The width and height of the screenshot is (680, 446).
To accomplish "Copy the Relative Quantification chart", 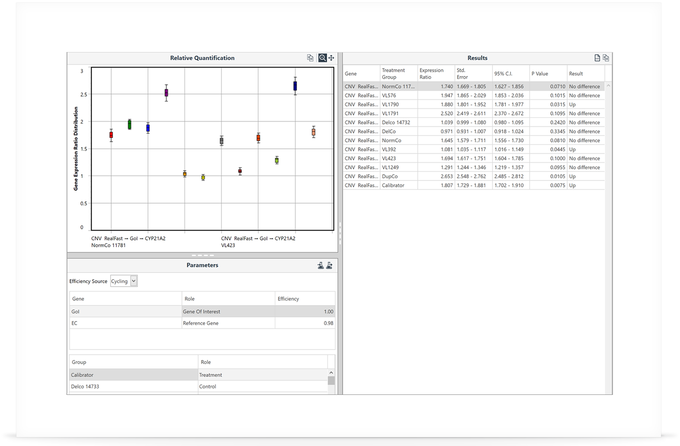I will click(310, 58).
